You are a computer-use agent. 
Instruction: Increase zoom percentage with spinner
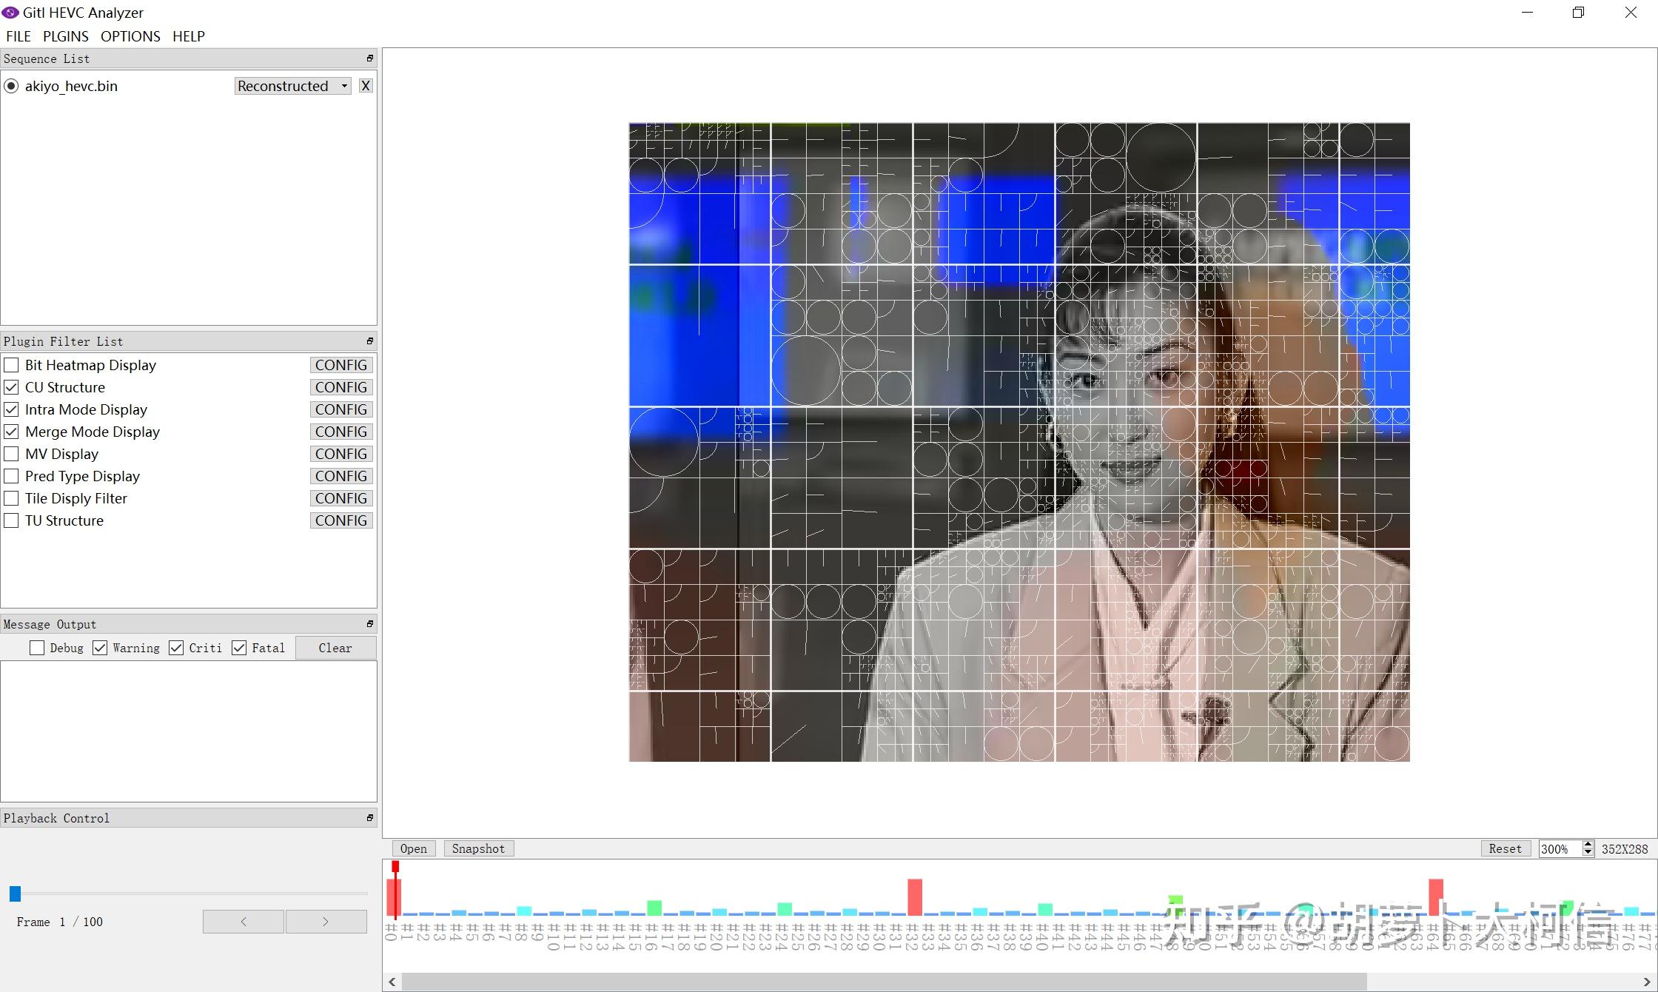pos(1588,845)
